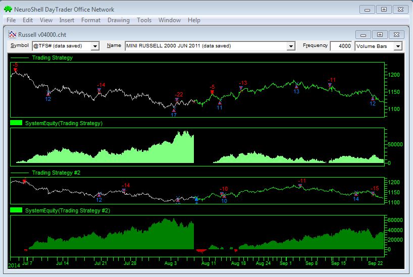Expand the Symbol dropdown arrow
This screenshot has width=413, height=277.
pos(95,46)
